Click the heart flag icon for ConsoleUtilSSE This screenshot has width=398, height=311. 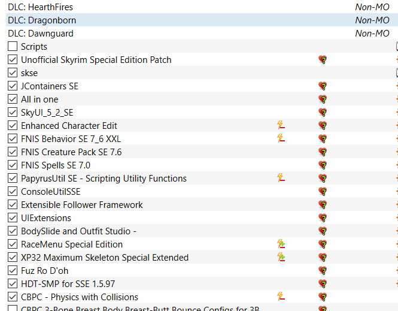pos(323,192)
